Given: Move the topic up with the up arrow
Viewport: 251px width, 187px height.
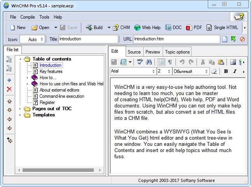Looking at the screenshot, I should coord(9,101).
